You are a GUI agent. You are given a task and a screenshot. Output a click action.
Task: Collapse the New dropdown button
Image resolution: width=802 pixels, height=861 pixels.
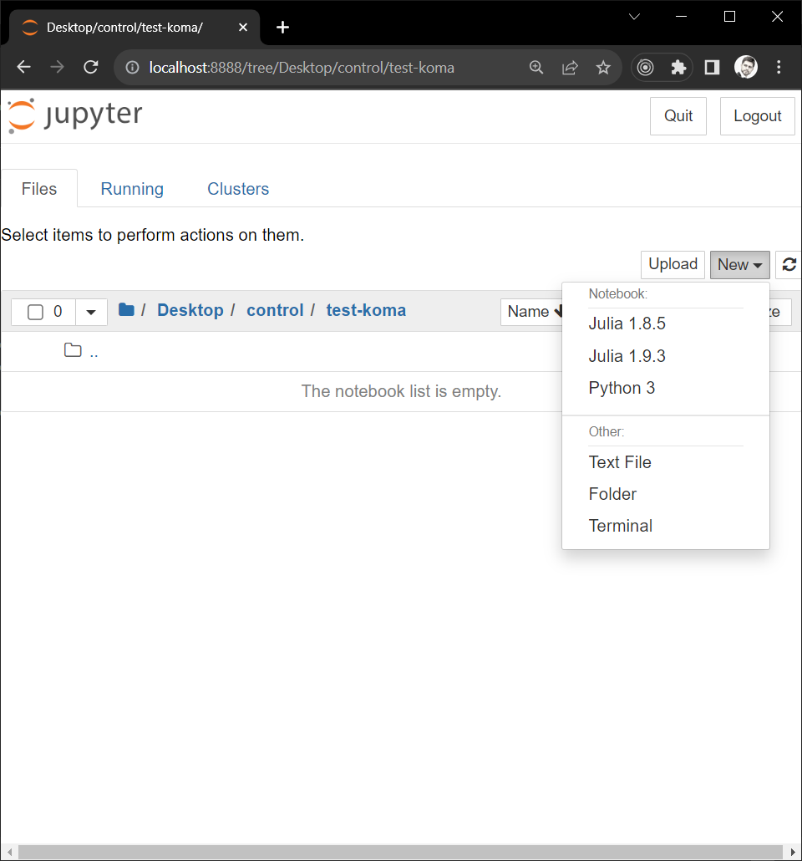[x=739, y=265]
